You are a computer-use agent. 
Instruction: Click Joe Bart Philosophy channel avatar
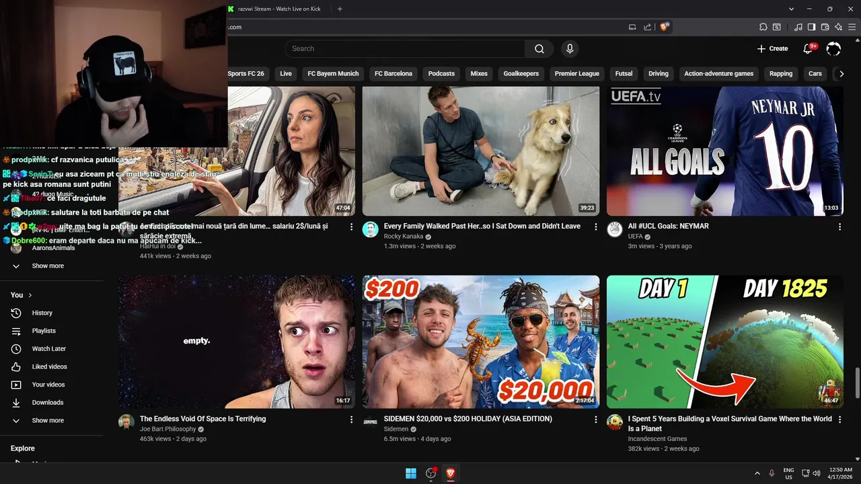[126, 422]
